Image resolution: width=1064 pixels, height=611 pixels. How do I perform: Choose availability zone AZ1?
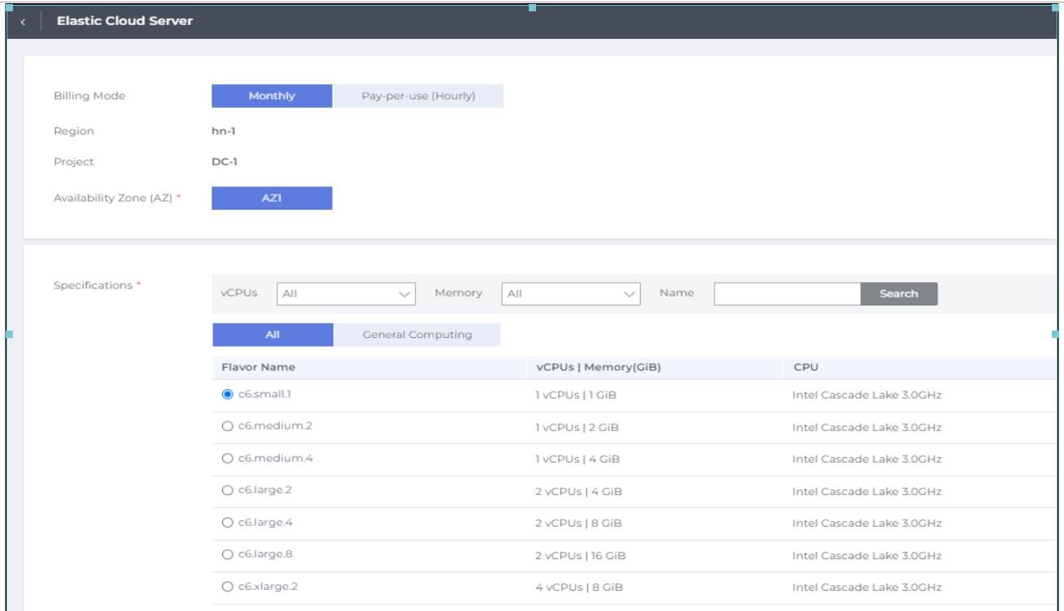(272, 199)
